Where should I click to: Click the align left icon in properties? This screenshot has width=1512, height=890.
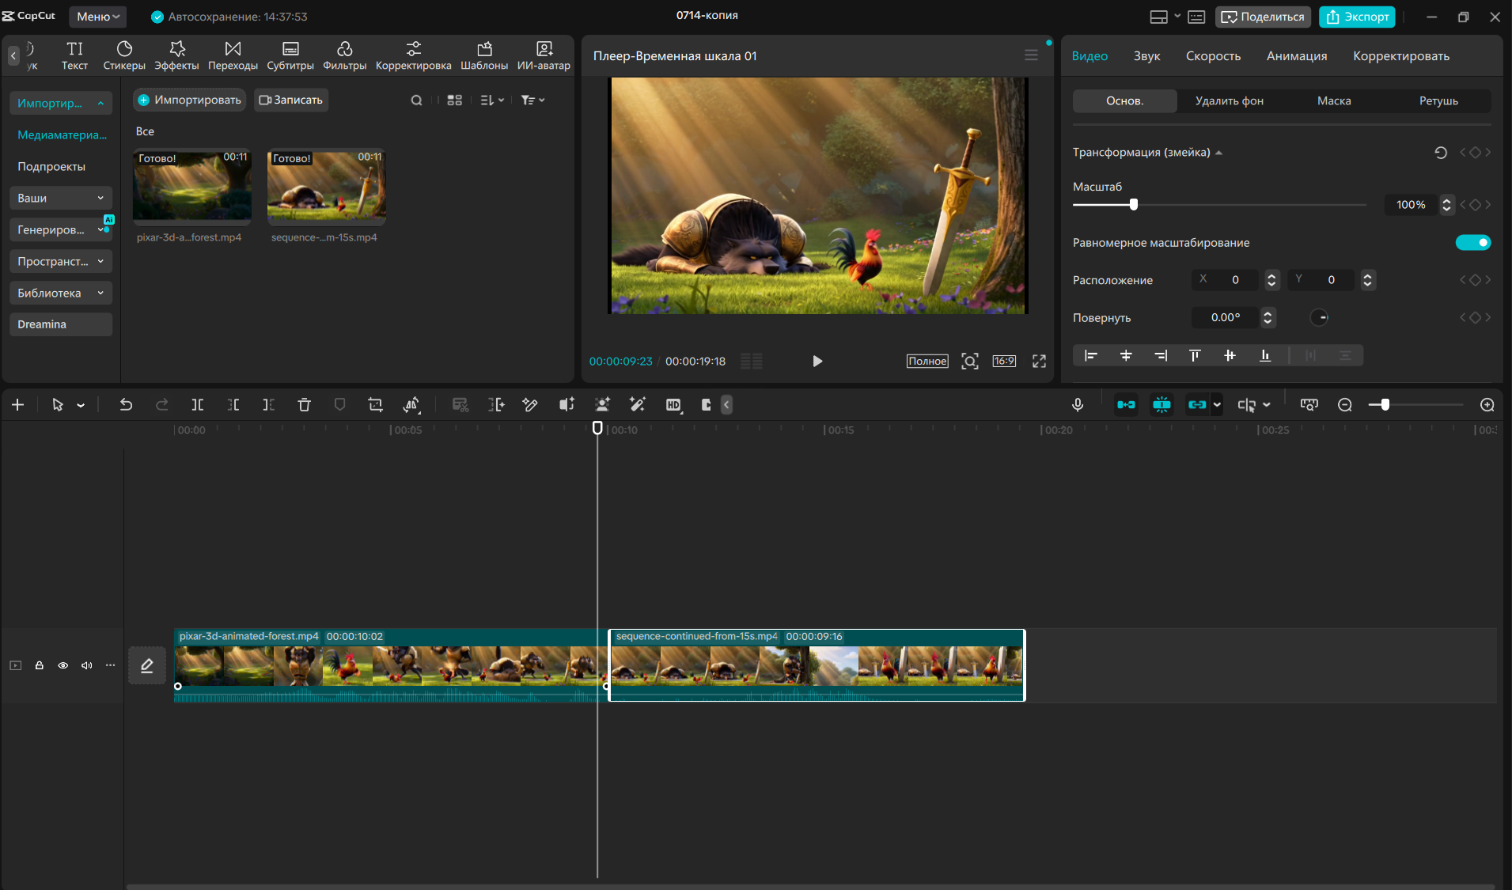tap(1090, 356)
